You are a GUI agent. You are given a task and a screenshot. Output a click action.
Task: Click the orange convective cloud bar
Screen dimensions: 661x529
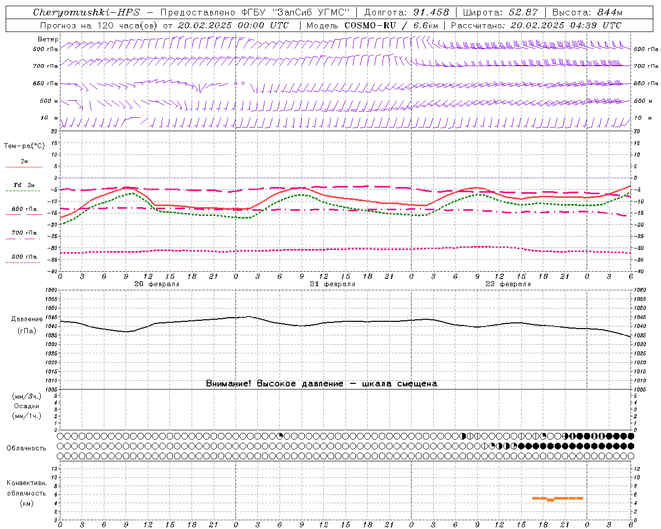pos(558,499)
